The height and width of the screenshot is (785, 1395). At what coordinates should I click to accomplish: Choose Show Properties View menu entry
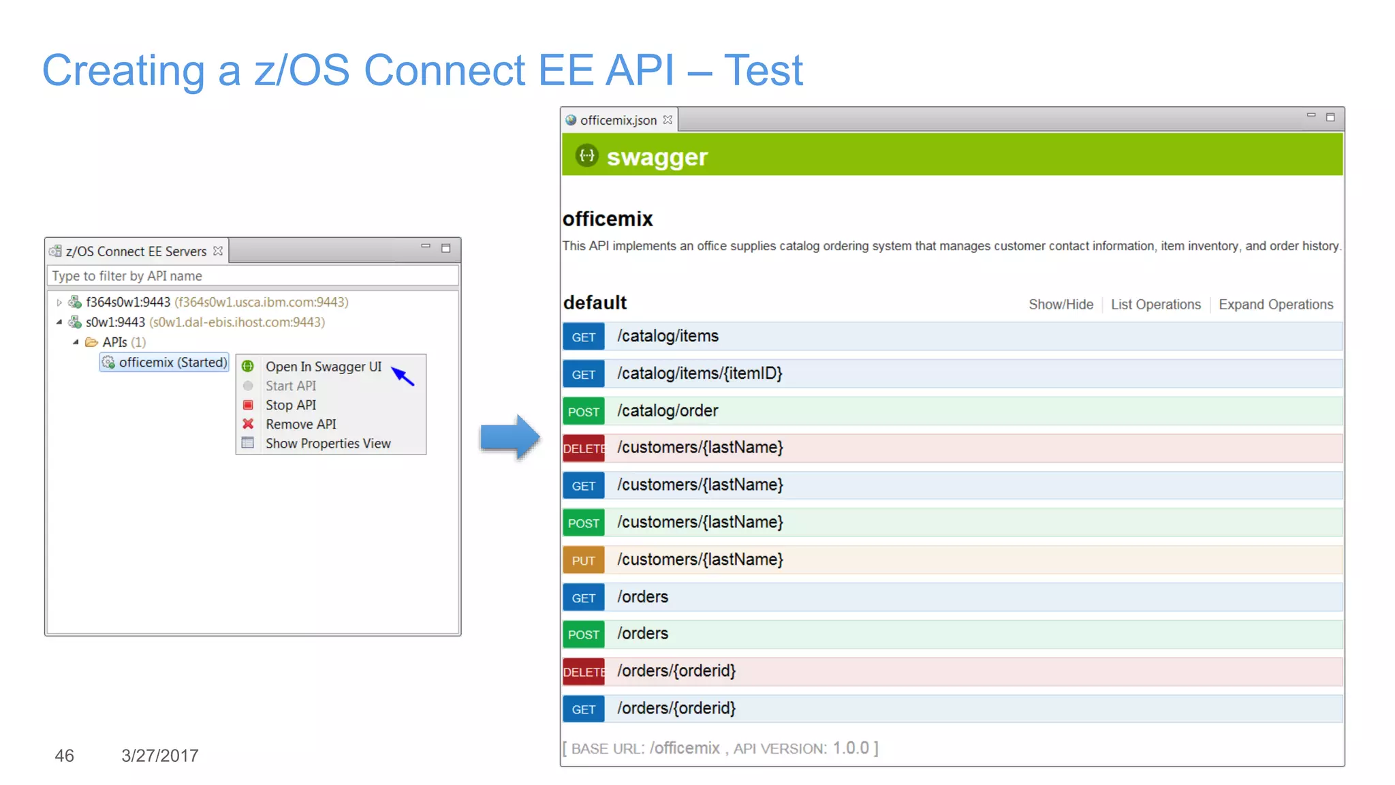pyautogui.click(x=328, y=443)
